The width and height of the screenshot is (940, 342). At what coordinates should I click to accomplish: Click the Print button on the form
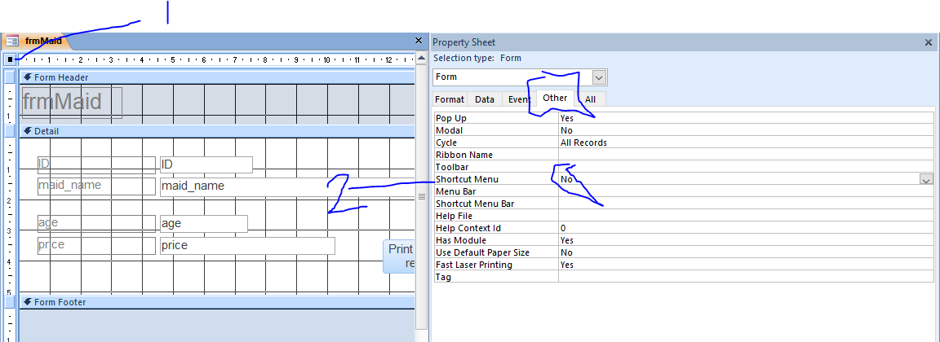(399, 256)
